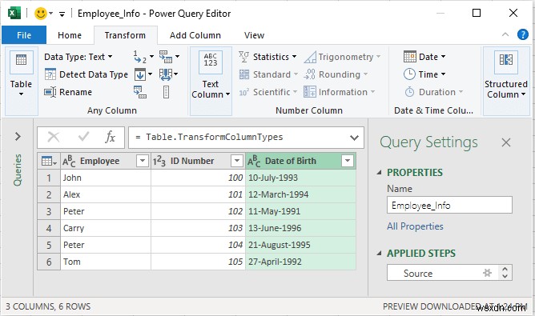Collapse the APPLIED STEPS section triangle

point(379,254)
